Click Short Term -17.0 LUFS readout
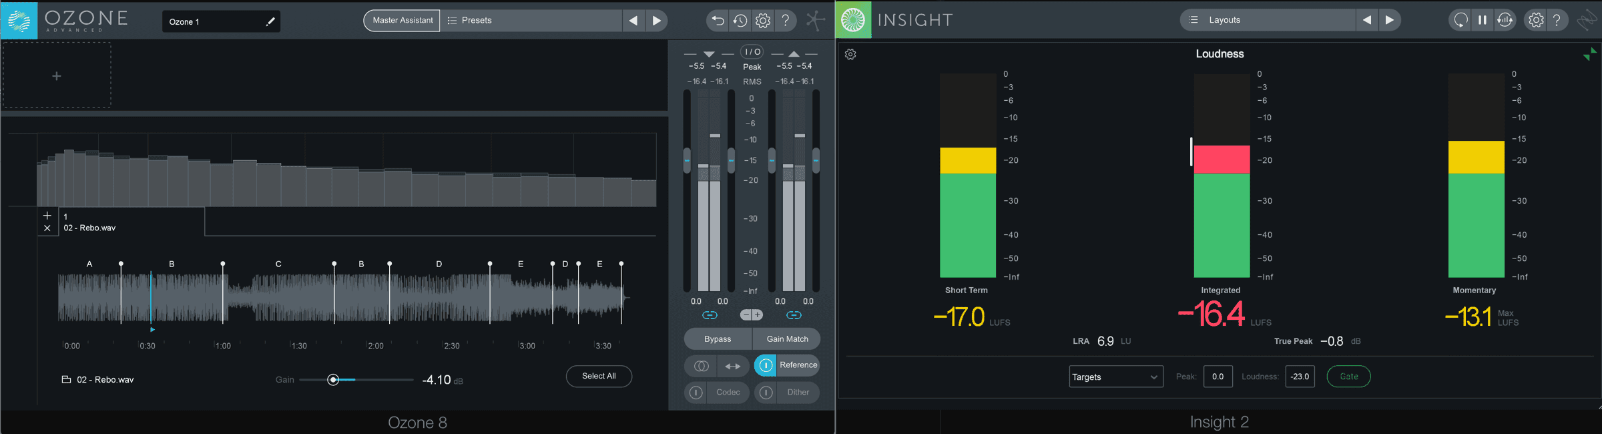 click(x=959, y=316)
